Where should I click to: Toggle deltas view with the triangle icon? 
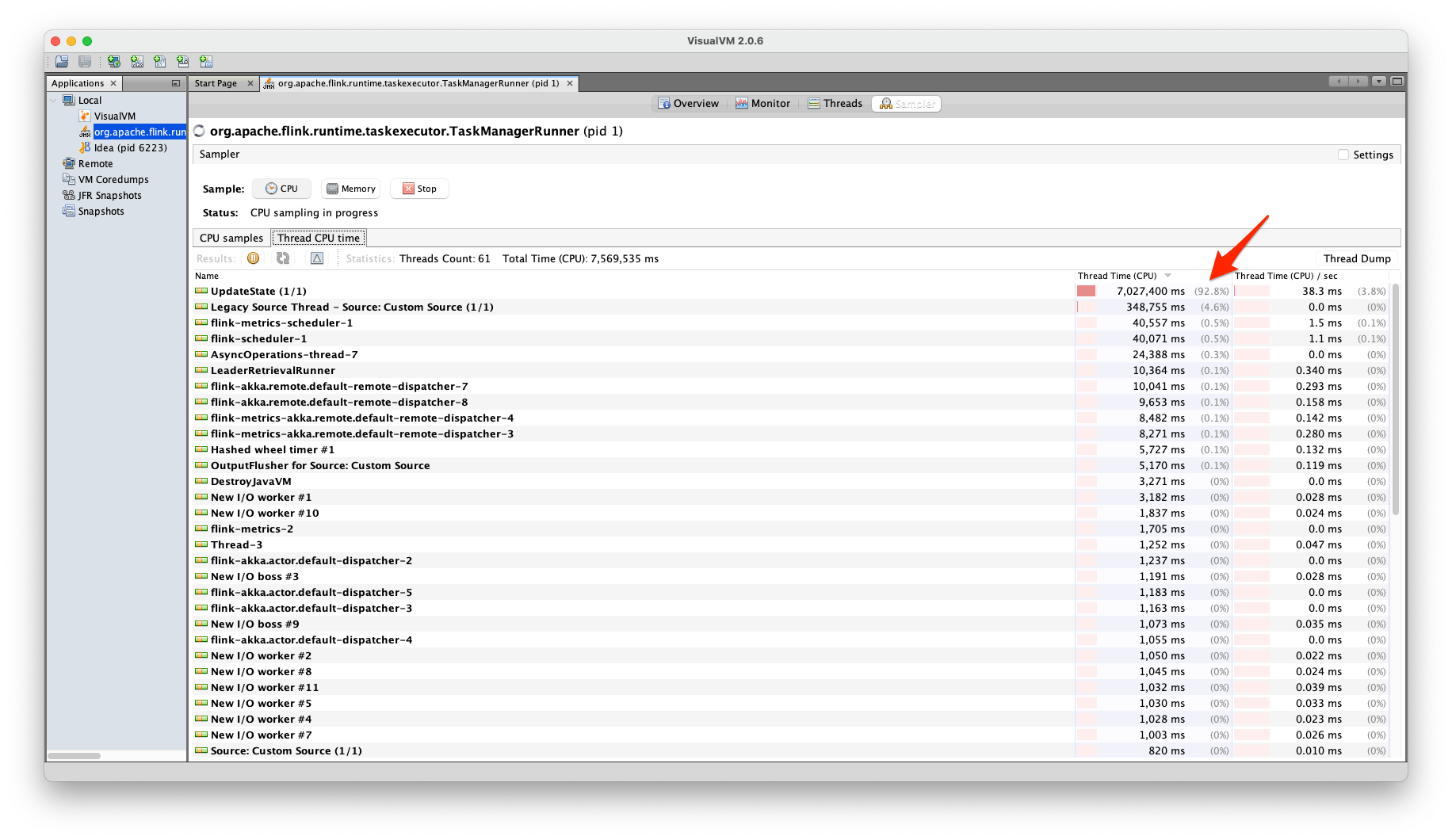tap(317, 258)
